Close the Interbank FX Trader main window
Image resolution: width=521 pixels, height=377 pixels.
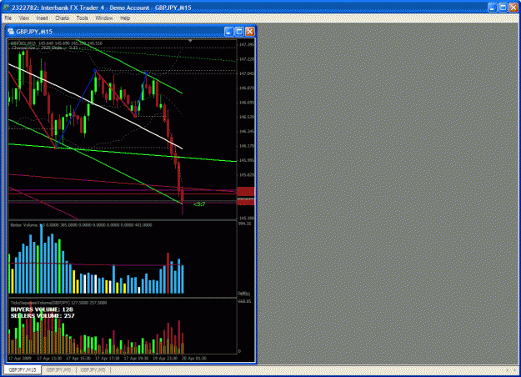tap(513, 8)
